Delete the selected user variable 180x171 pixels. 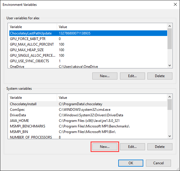click(x=160, y=76)
